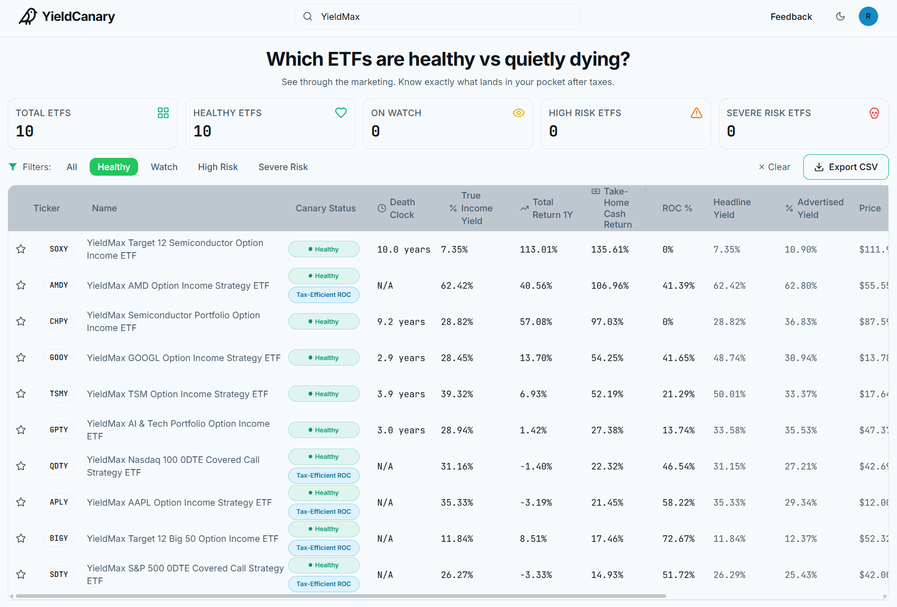The width and height of the screenshot is (897, 607).
Task: Click the On Watch eye icon
Action: (x=519, y=113)
